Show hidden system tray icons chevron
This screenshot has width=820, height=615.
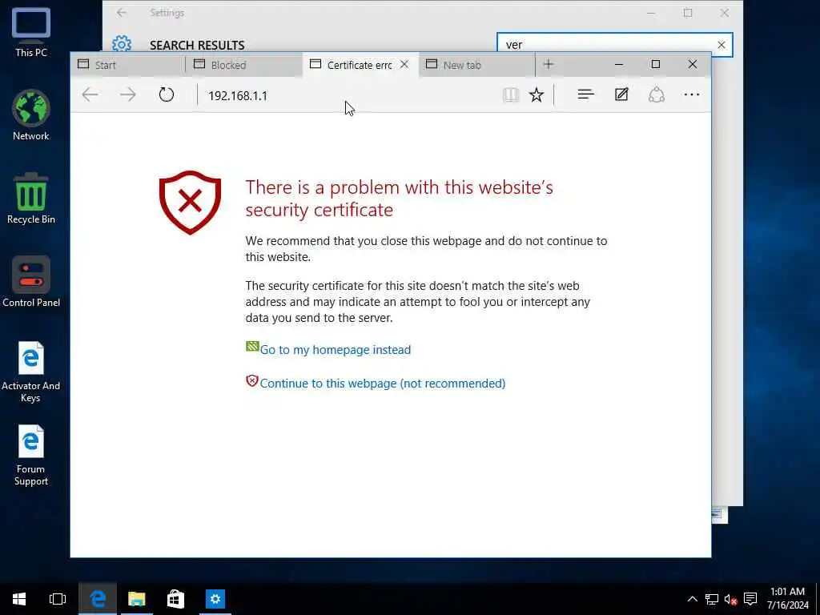click(692, 599)
